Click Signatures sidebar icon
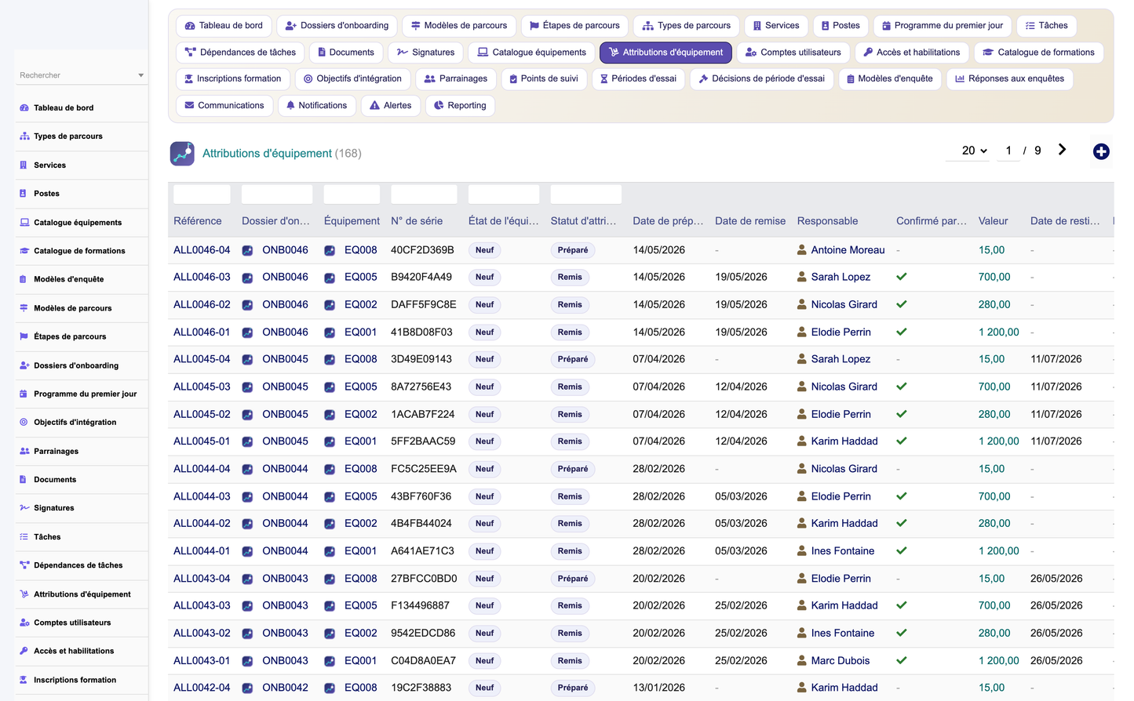The width and height of the screenshot is (1134, 701). (24, 508)
